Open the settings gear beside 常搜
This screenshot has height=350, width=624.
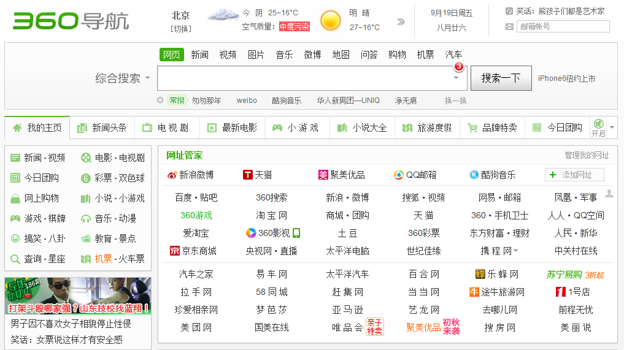(160, 100)
